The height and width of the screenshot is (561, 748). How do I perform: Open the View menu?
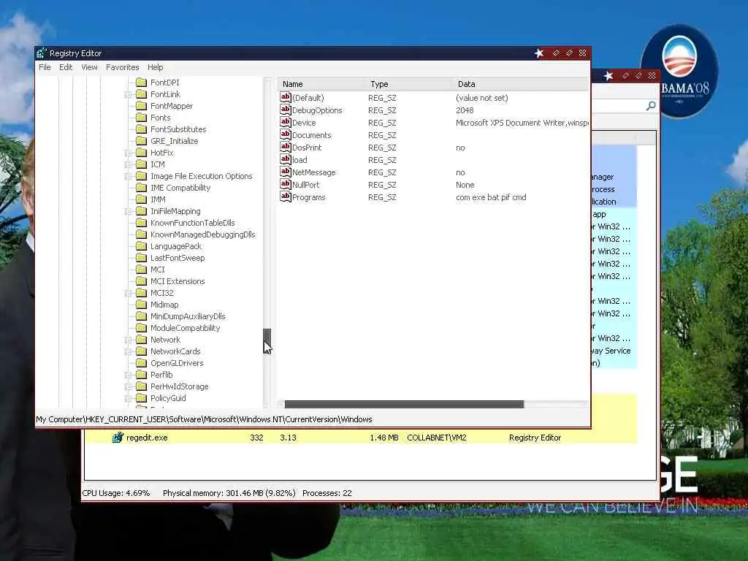(89, 67)
